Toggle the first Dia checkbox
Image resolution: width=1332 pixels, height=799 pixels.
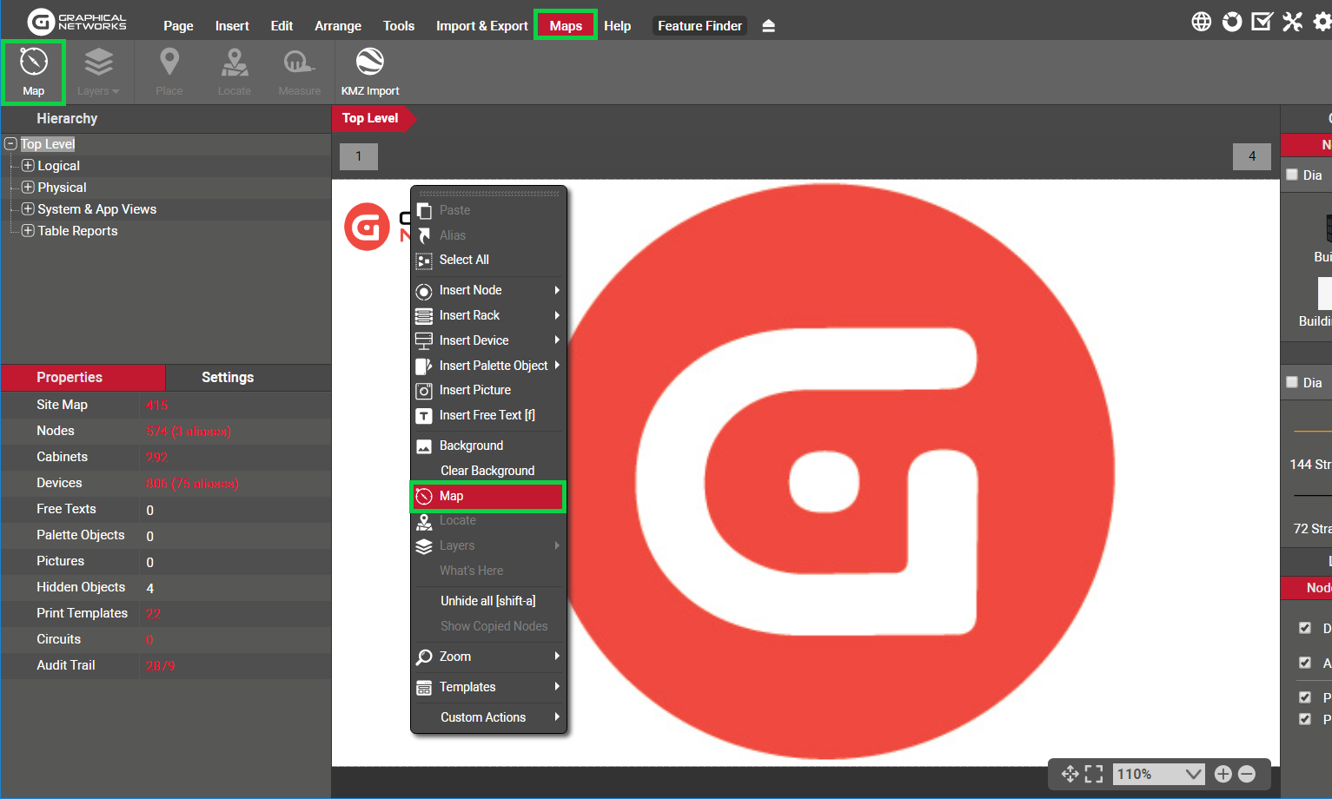tap(1292, 175)
